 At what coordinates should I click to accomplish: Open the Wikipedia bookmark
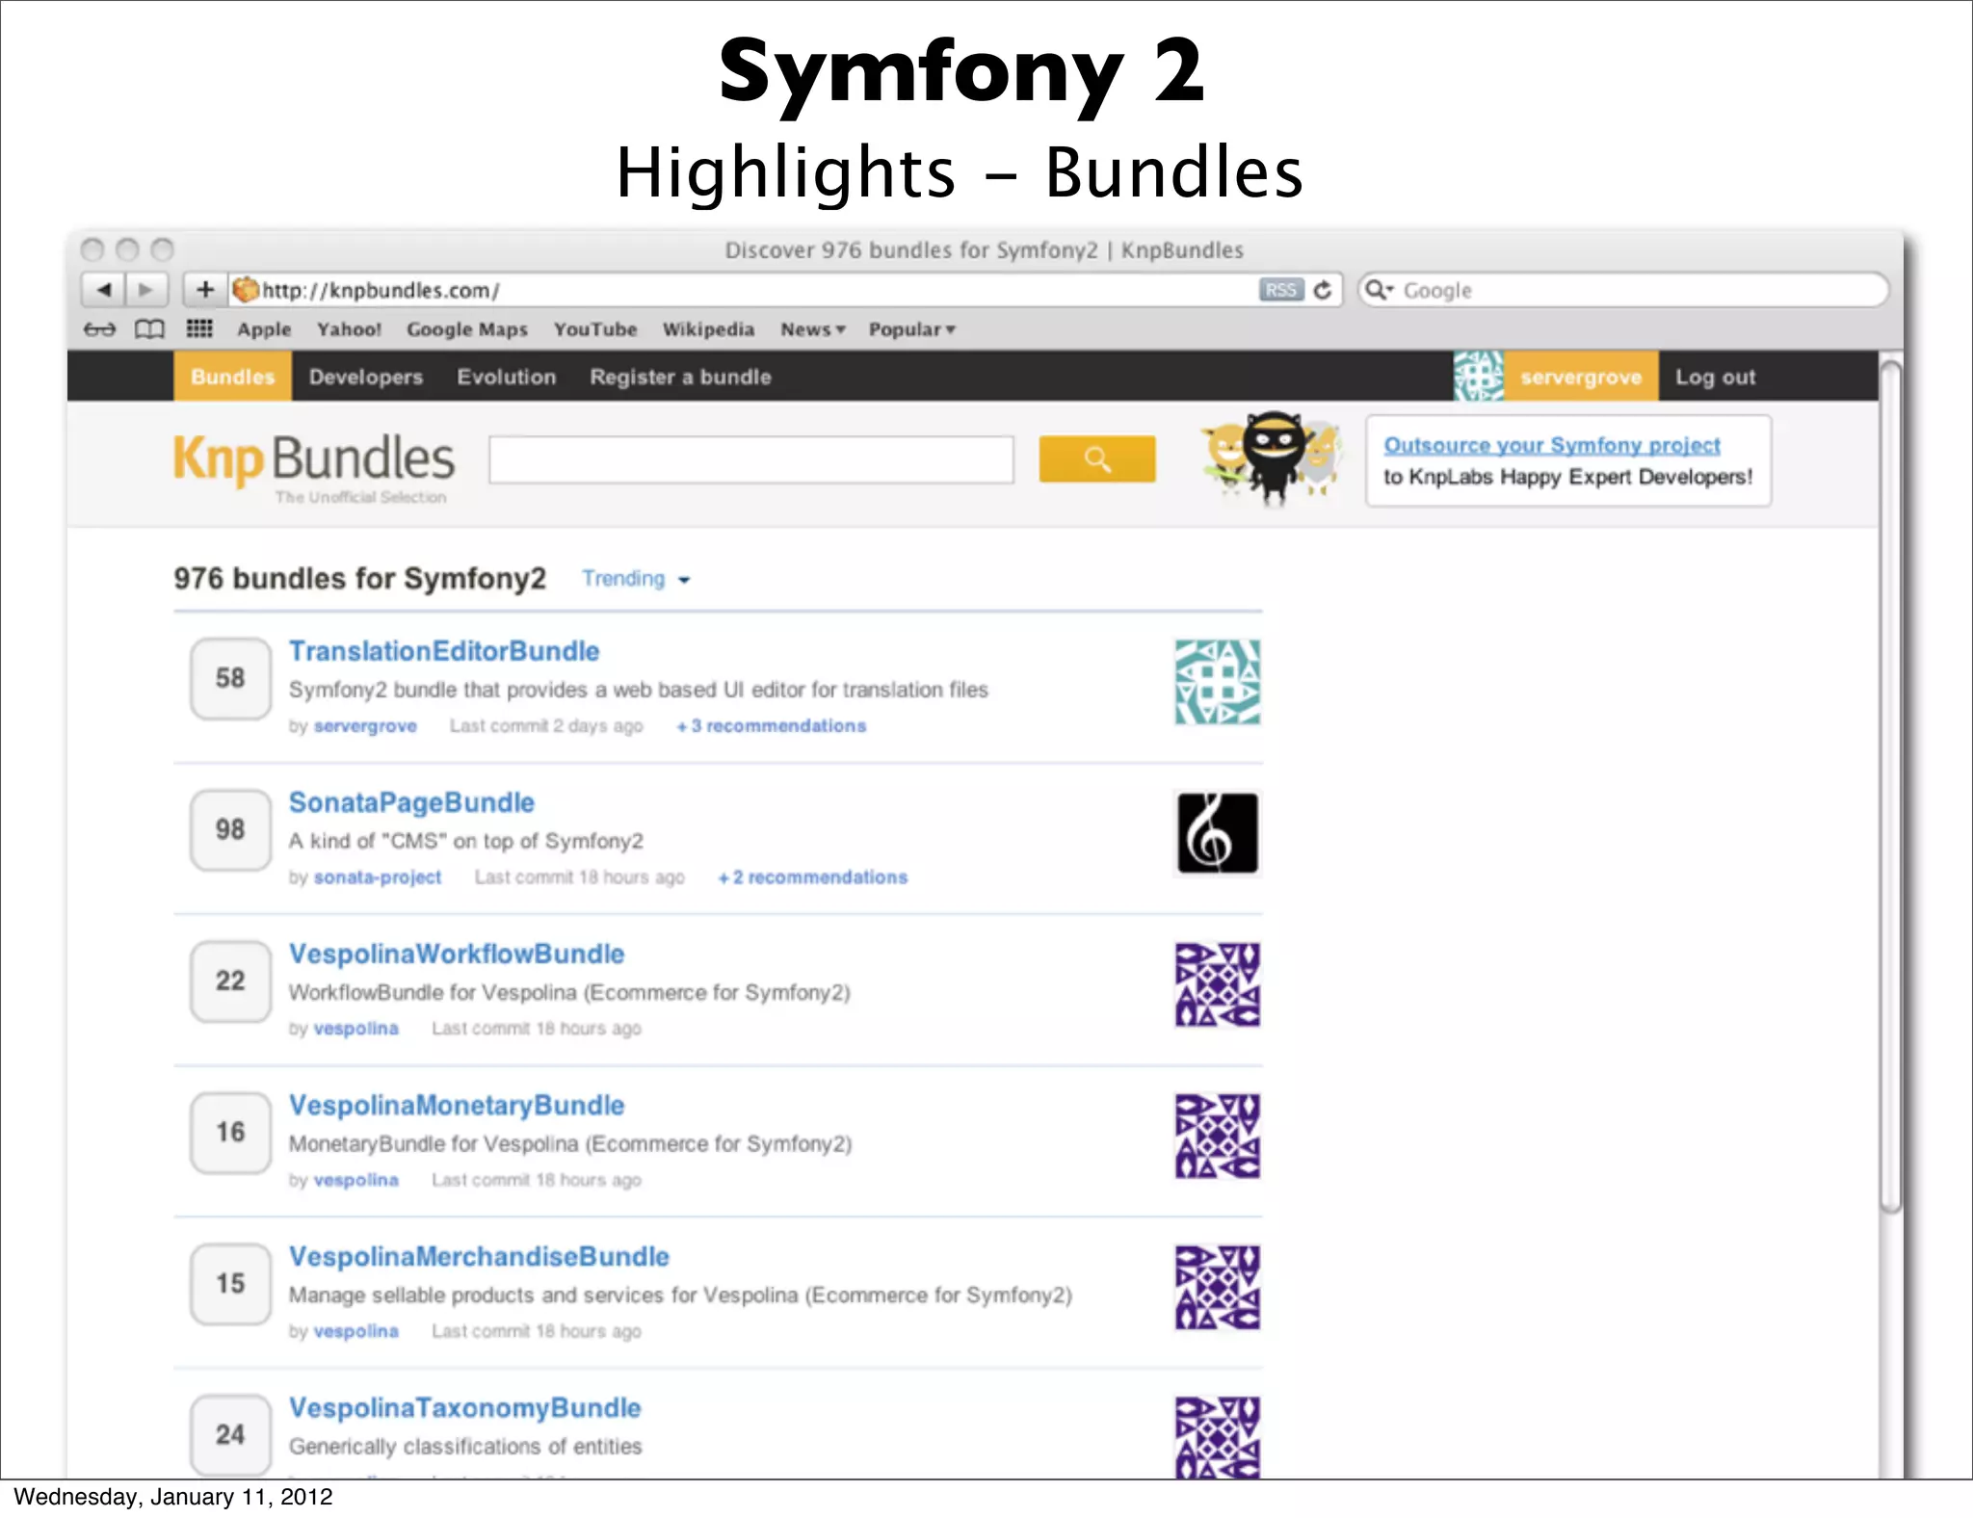(x=708, y=329)
